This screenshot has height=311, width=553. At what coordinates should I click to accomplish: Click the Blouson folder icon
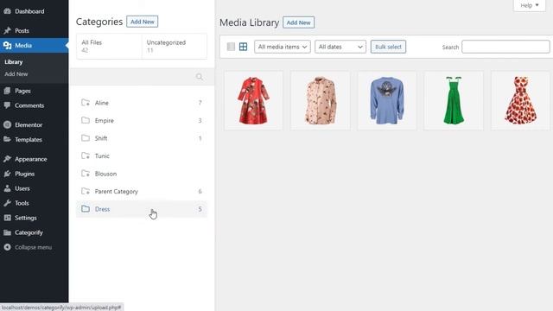86,174
